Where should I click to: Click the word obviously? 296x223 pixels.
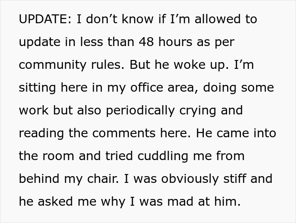190,179
